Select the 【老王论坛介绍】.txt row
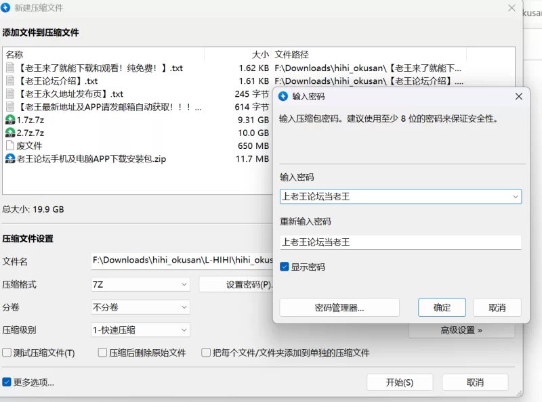The width and height of the screenshot is (542, 402). click(259, 81)
